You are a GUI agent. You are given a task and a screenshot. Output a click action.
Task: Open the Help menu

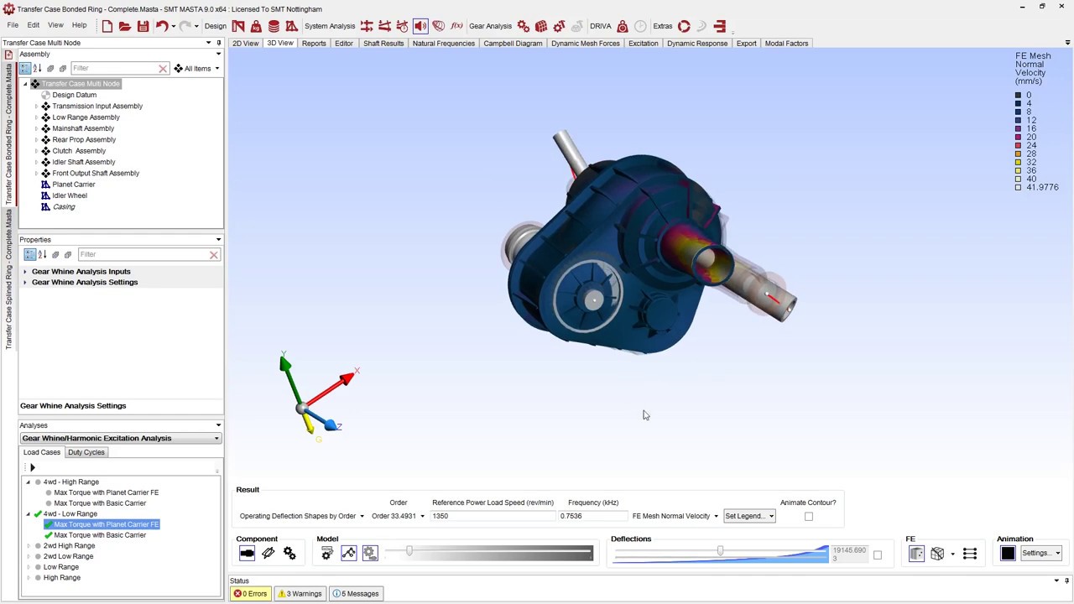79,26
